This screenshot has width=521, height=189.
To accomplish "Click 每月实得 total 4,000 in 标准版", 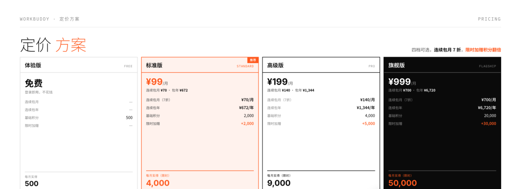I will click(x=158, y=183).
